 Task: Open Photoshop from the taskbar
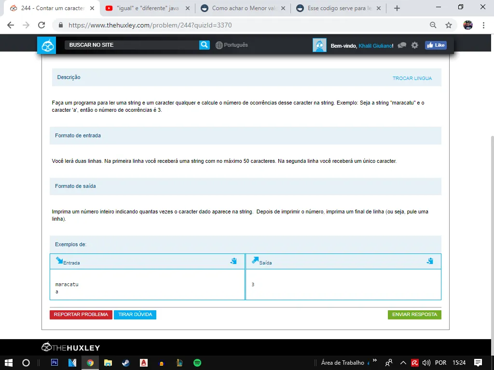click(55, 362)
